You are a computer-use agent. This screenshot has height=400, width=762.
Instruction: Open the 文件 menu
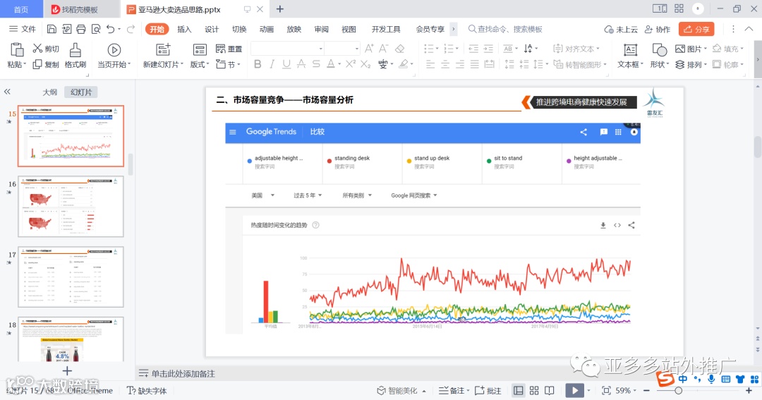23,29
